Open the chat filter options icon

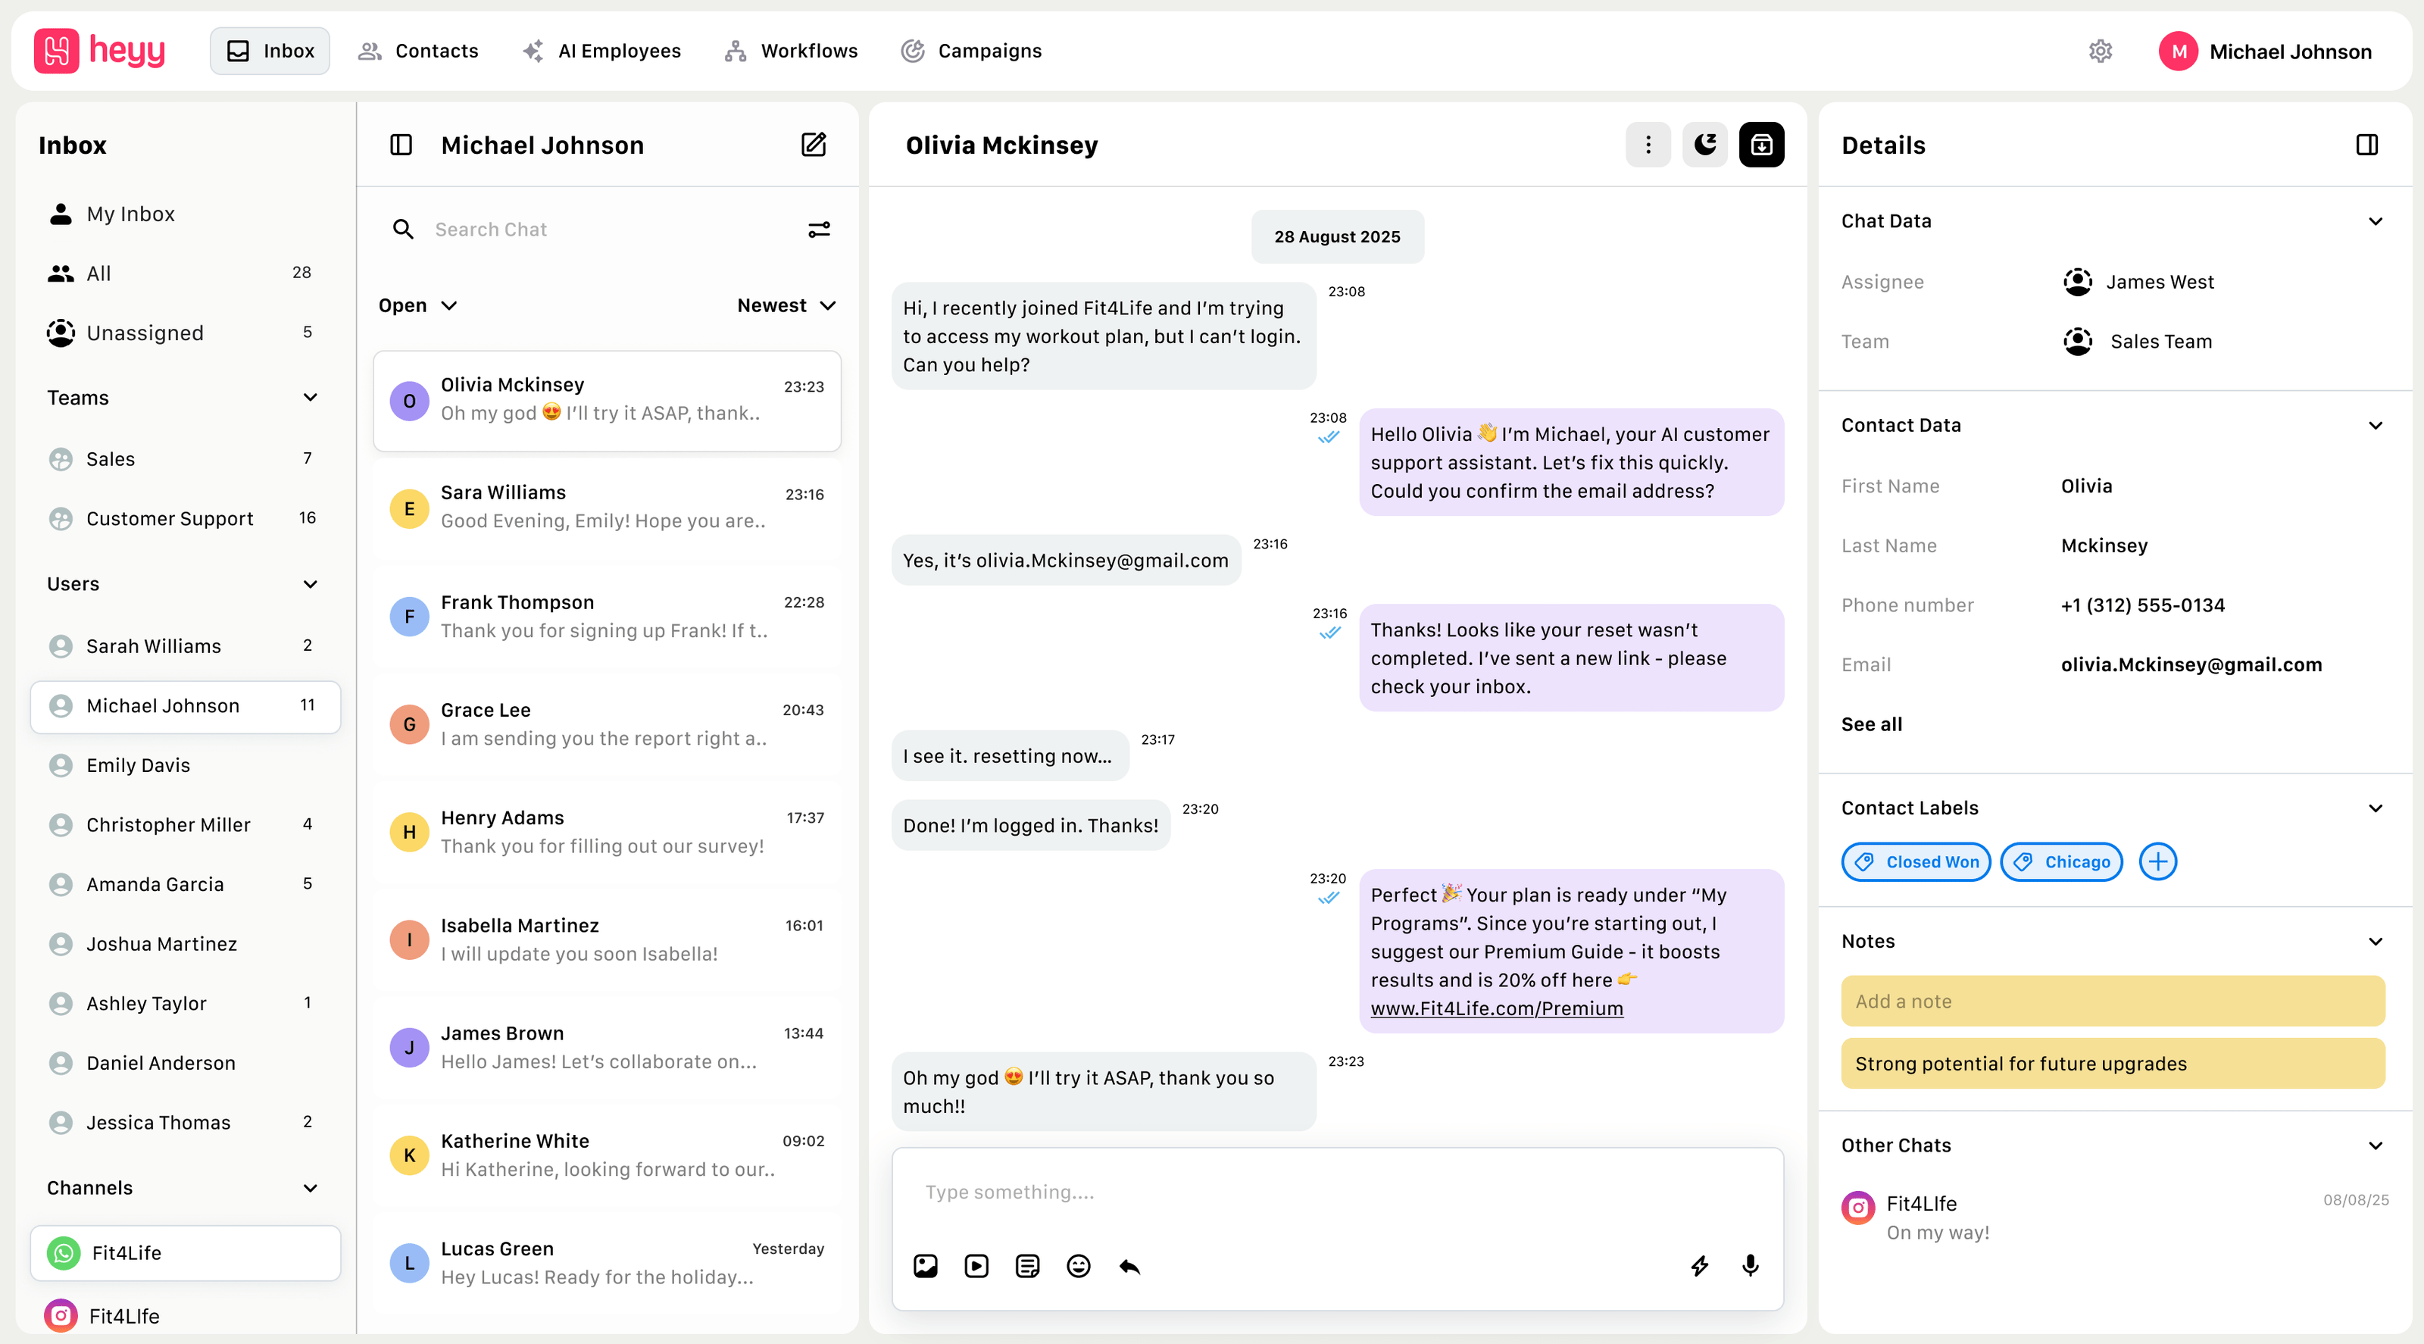tap(819, 230)
